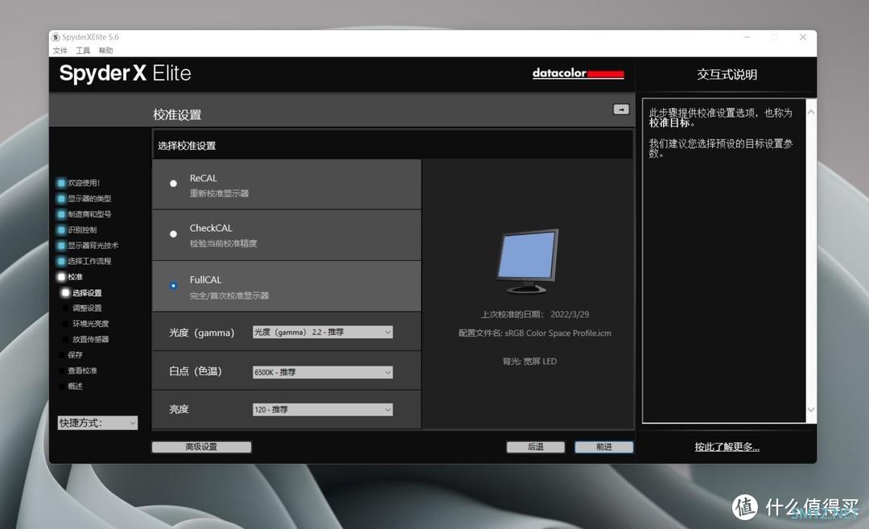This screenshot has width=869, height=529.
Task: Click the white step marker beside 校准
Action: coord(61,277)
